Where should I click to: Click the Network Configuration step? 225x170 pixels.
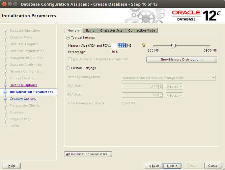pos(27,71)
